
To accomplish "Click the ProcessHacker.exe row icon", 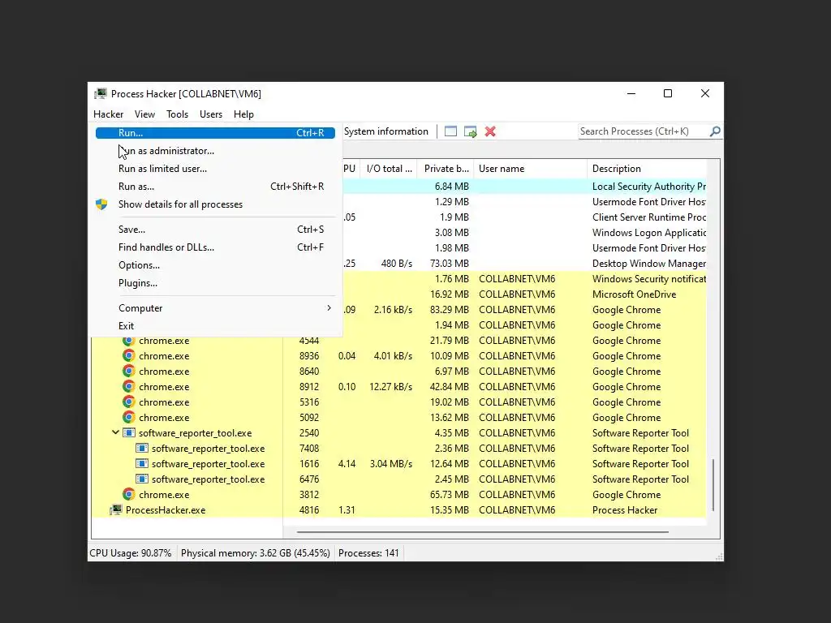I will click(x=116, y=510).
